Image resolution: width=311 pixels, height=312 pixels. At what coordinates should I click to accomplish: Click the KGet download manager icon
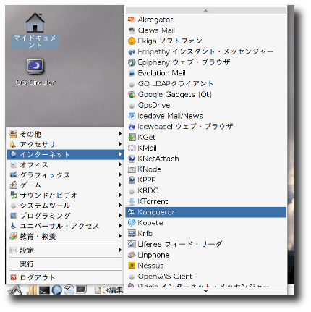(x=132, y=138)
